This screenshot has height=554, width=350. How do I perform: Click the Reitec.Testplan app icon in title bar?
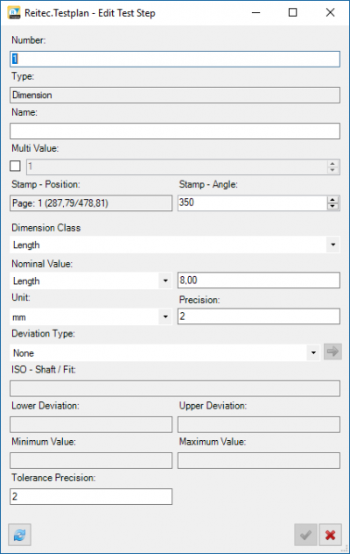click(14, 13)
